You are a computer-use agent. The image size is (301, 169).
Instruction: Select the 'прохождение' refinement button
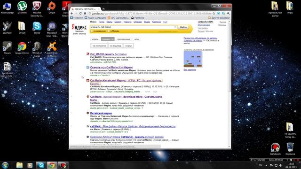124,39
